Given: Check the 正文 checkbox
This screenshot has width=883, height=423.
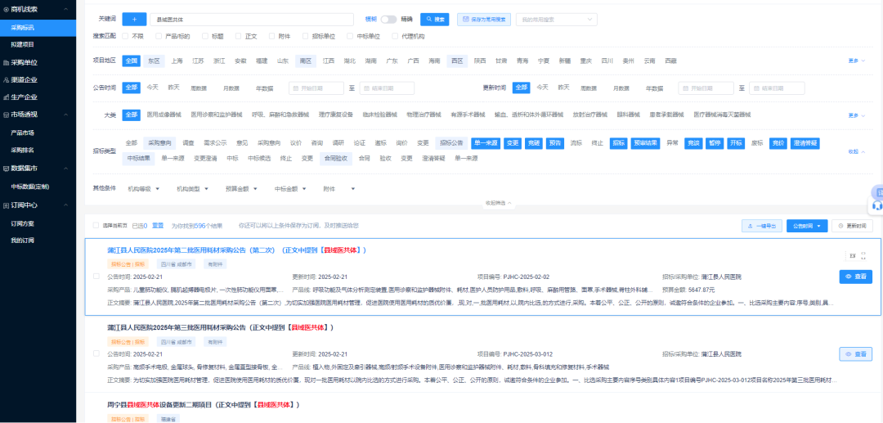Looking at the screenshot, I should 239,36.
